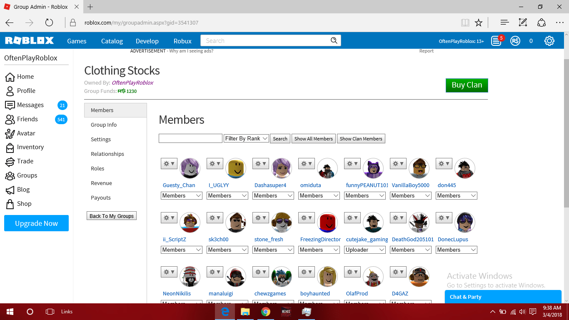
Task: Click the search magnifier icon
Action: coord(334,40)
